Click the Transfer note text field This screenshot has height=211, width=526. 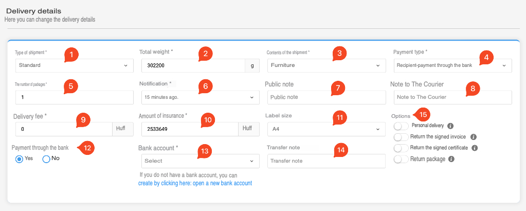click(x=326, y=161)
